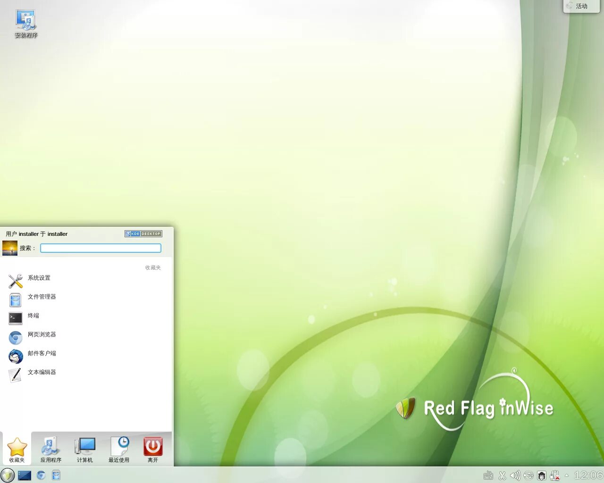Click the show desktop taskbar icon

click(x=25, y=475)
